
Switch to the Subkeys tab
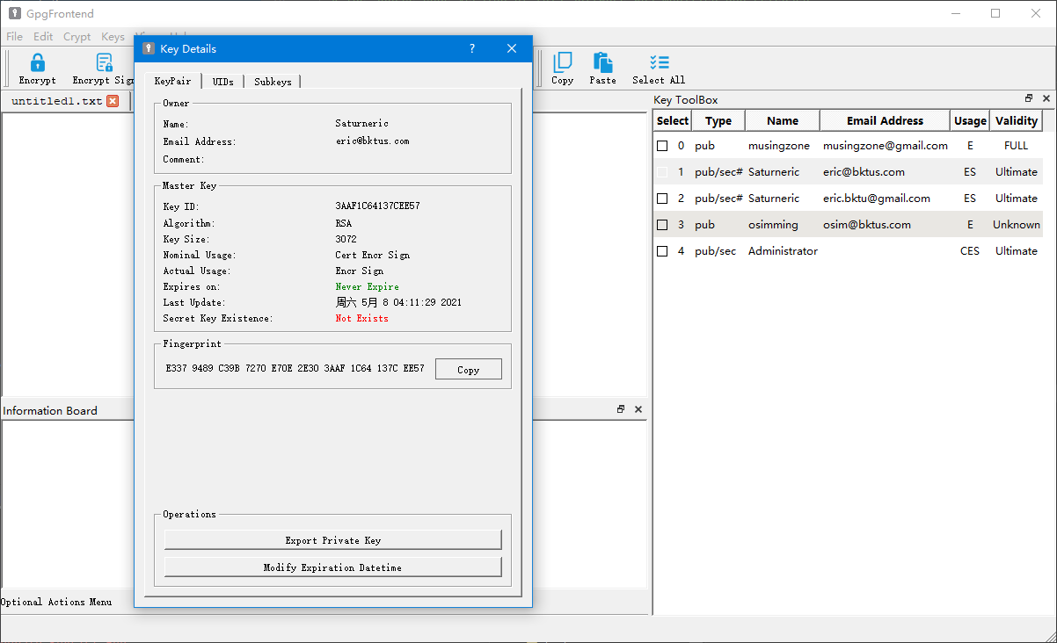(273, 82)
